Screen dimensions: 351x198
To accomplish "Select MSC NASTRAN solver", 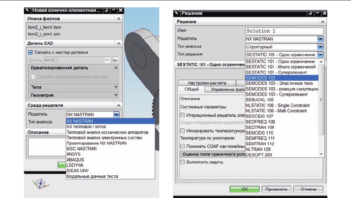I will click(x=110, y=149).
